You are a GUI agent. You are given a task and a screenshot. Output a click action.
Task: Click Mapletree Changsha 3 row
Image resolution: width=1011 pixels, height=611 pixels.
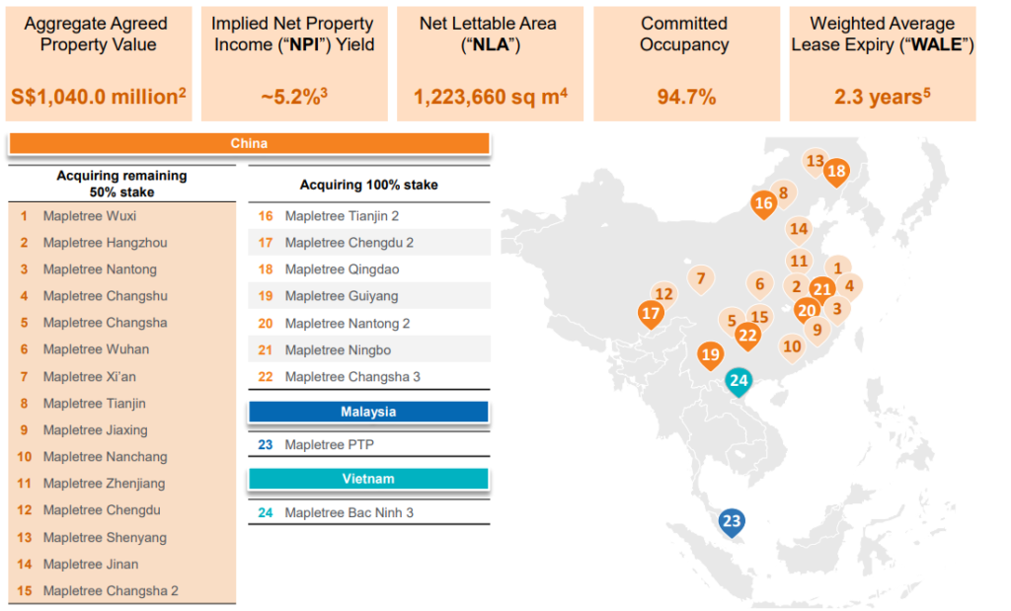[x=369, y=377]
